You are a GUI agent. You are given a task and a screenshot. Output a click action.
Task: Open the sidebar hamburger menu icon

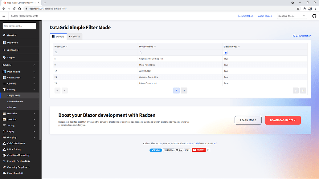click(x=4, y=16)
